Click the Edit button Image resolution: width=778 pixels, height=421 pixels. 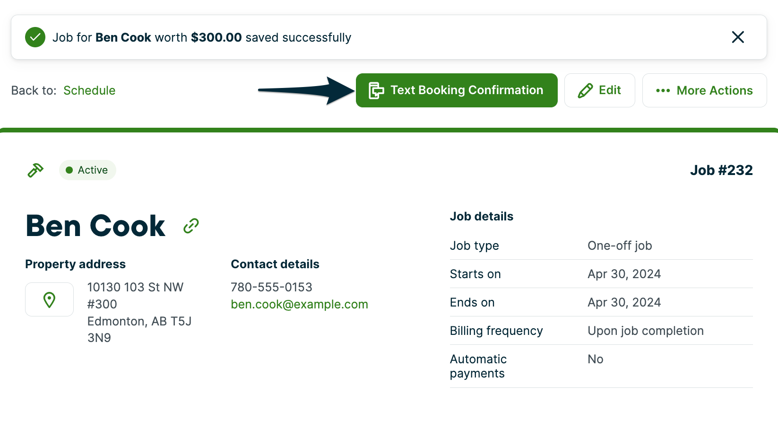click(x=600, y=90)
